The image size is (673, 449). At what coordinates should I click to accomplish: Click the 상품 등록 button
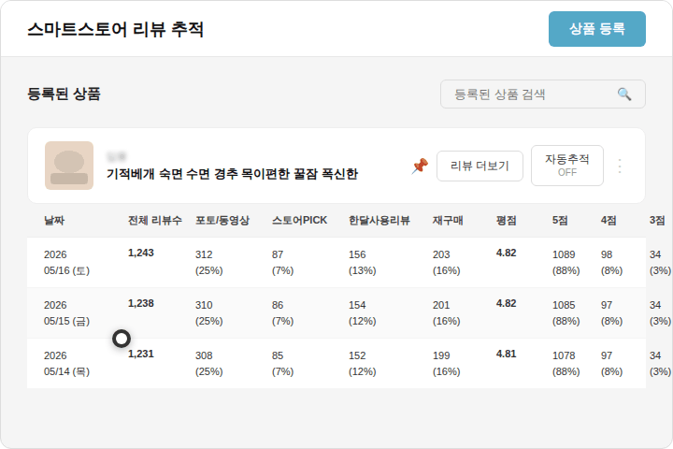click(x=596, y=29)
